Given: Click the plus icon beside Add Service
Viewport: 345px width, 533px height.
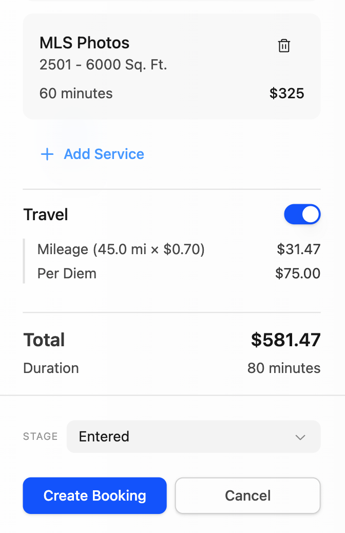Looking at the screenshot, I should point(47,154).
